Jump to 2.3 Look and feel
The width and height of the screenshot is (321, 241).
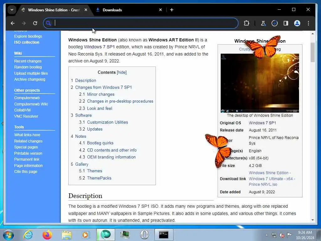pyautogui.click(x=99, y=108)
